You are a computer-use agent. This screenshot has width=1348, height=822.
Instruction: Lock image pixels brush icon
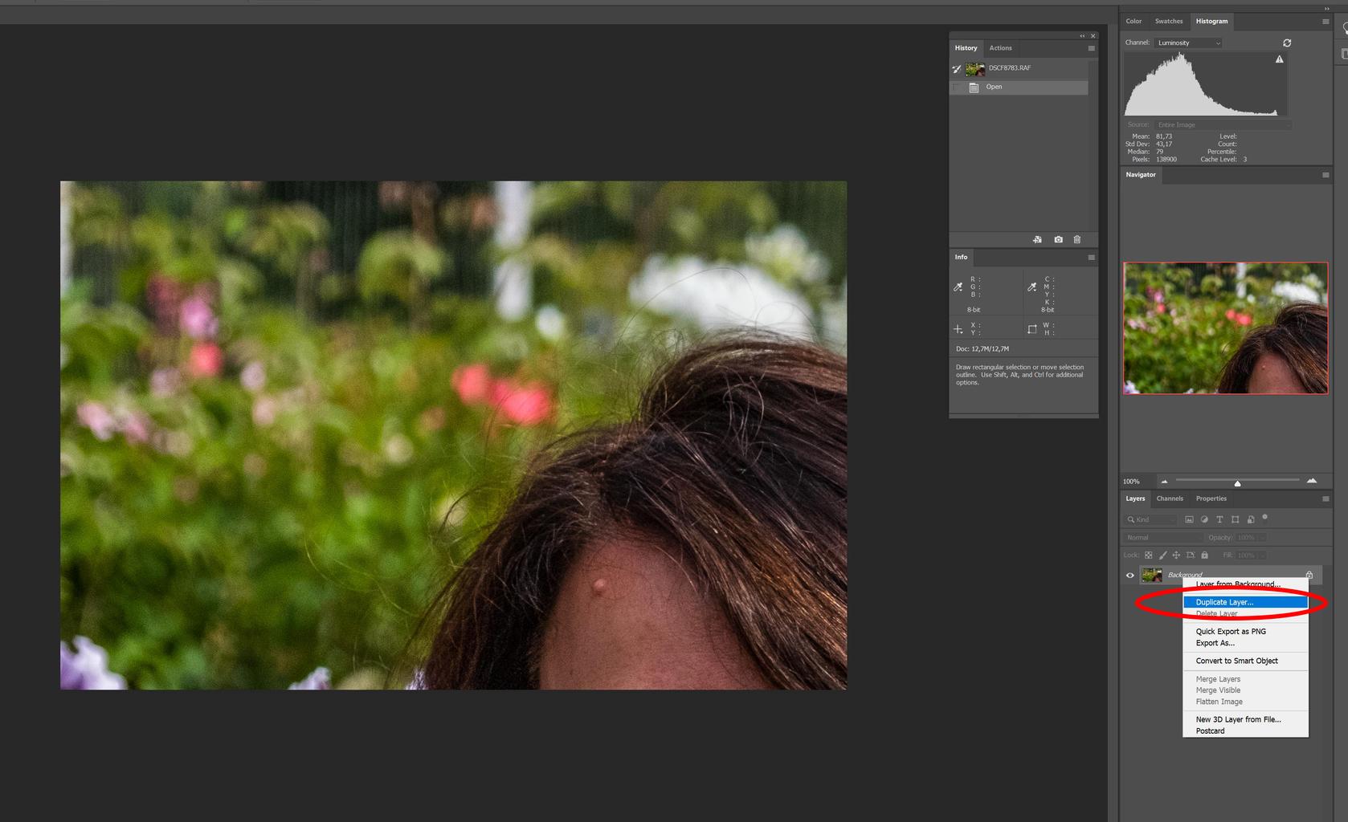coord(1162,555)
